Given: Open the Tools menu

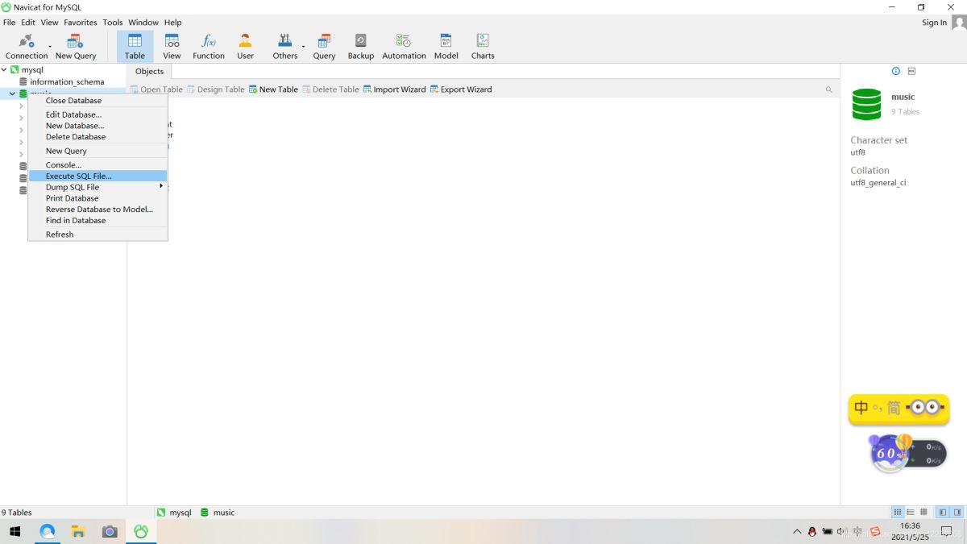Looking at the screenshot, I should pos(113,23).
